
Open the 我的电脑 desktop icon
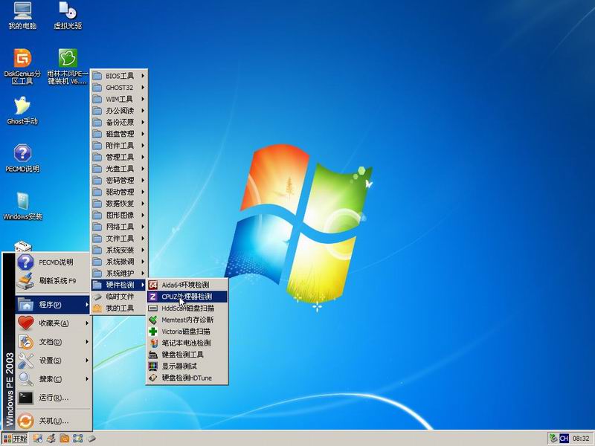[22, 16]
